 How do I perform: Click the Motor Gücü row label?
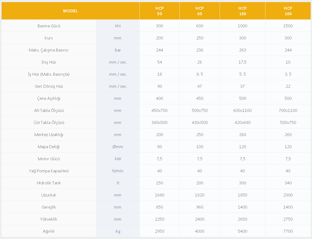pos(49,159)
